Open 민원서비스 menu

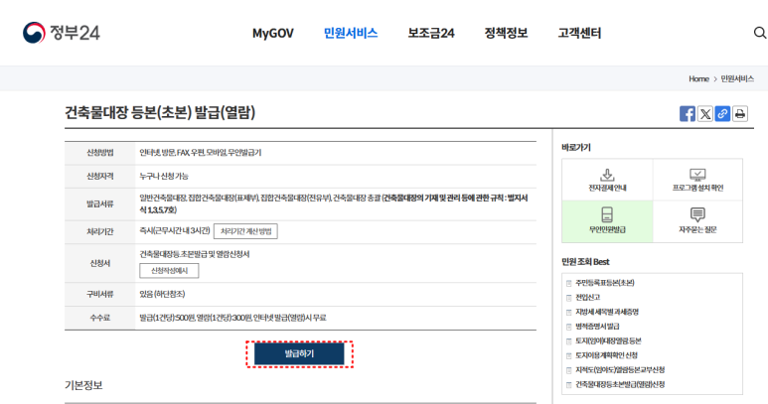[x=351, y=34]
